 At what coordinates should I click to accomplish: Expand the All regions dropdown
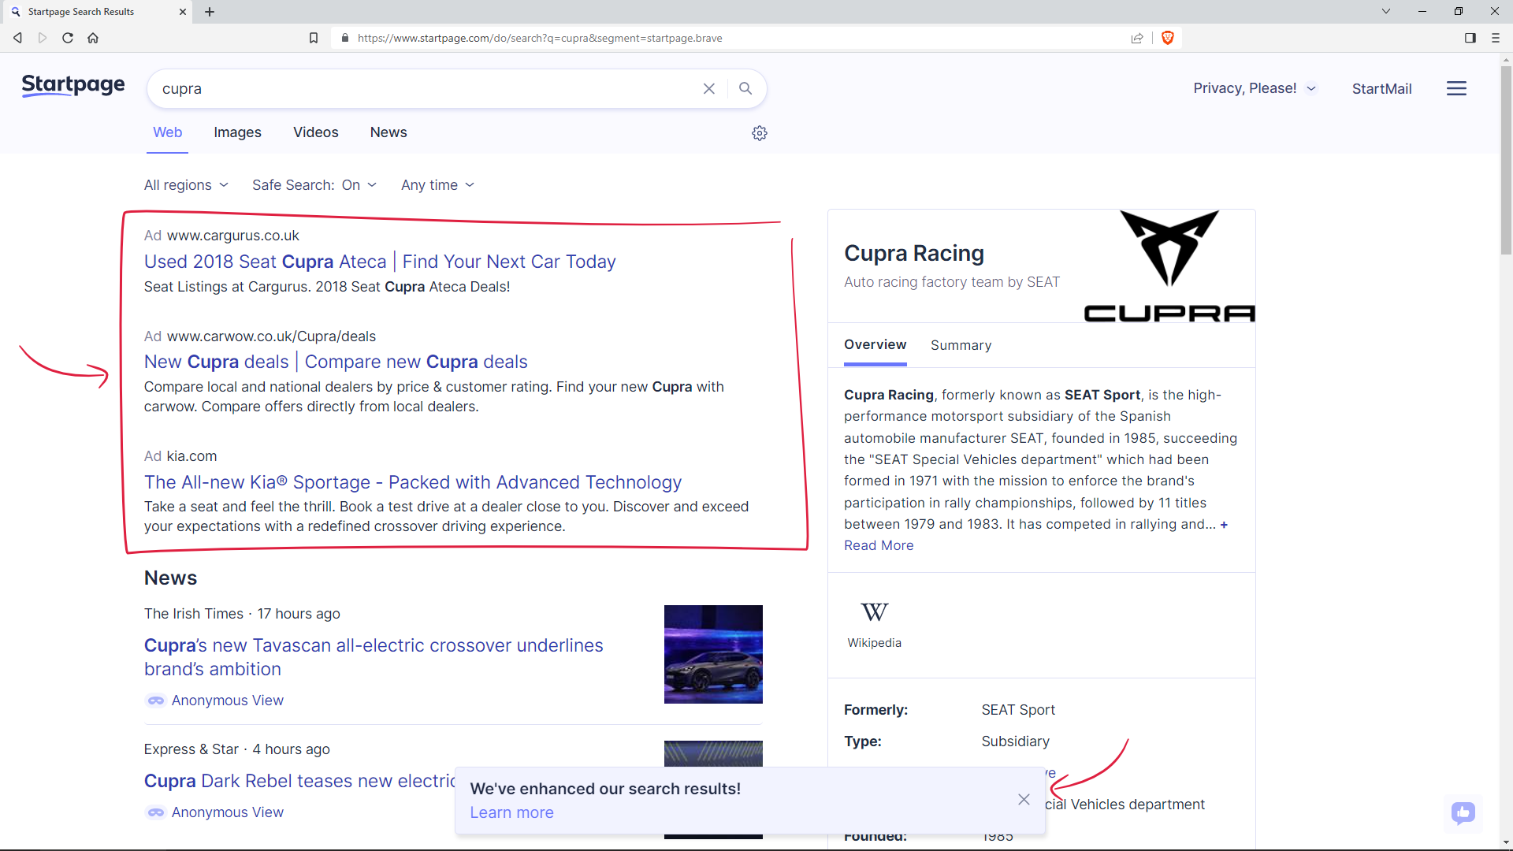click(186, 185)
